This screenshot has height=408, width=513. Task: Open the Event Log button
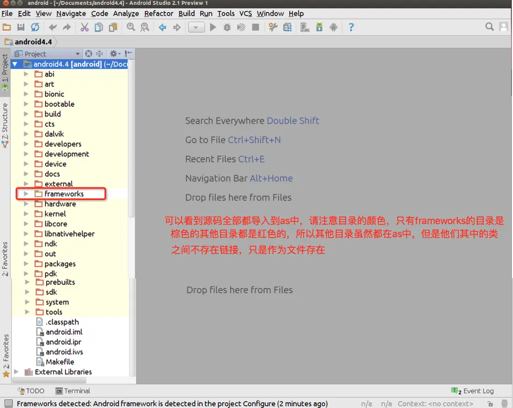pyautogui.click(x=472, y=391)
